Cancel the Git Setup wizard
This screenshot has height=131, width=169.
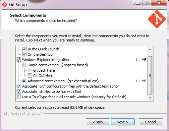click(x=151, y=122)
